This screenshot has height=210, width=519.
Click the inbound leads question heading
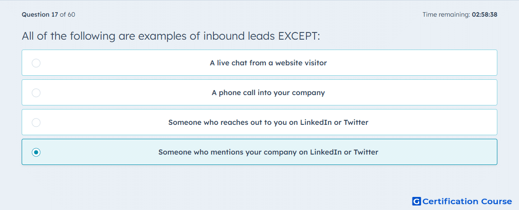click(171, 36)
